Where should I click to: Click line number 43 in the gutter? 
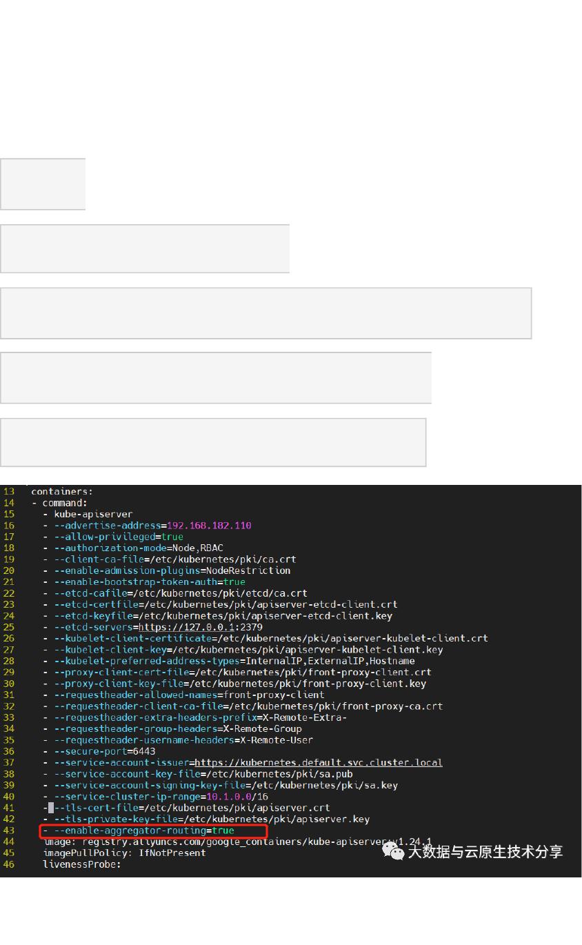8,830
